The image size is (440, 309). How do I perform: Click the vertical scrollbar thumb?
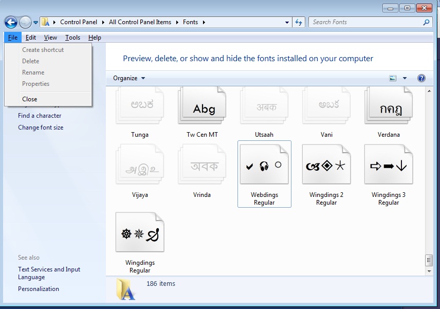click(x=429, y=260)
